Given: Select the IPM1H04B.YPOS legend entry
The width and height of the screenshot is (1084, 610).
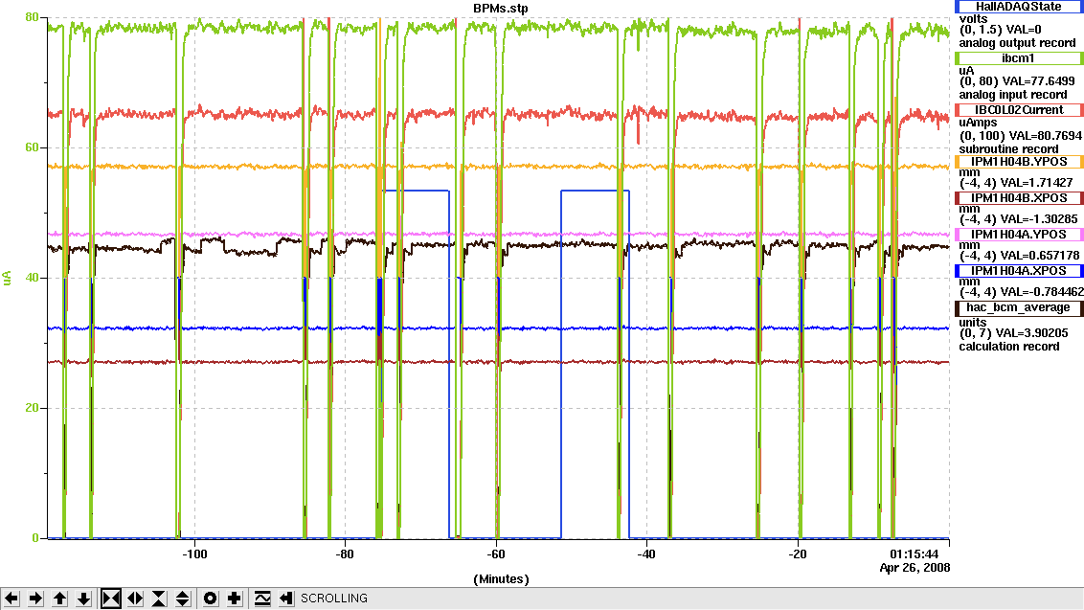Looking at the screenshot, I should tap(1019, 162).
